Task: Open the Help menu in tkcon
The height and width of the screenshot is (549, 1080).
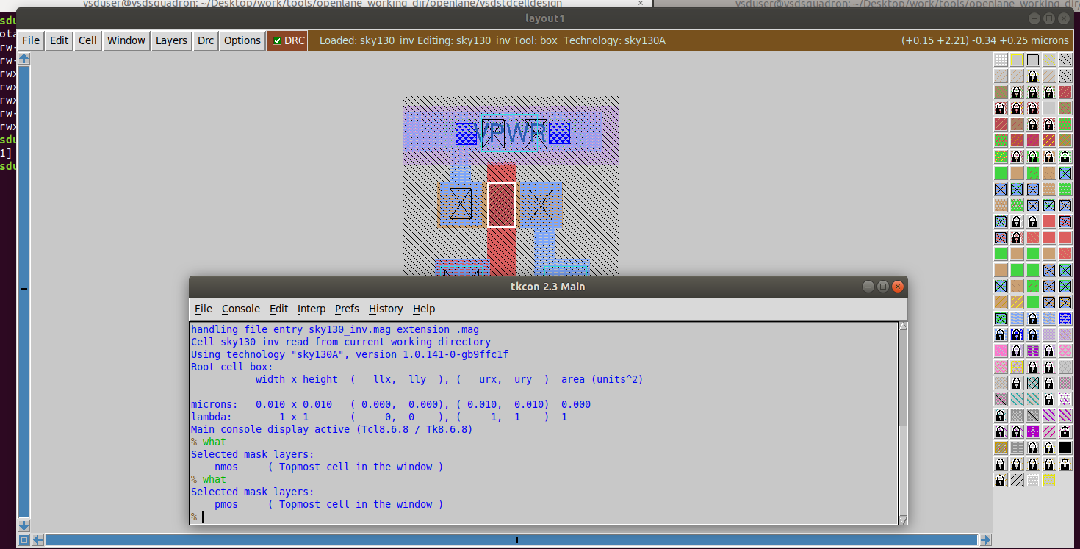Action: (424, 309)
